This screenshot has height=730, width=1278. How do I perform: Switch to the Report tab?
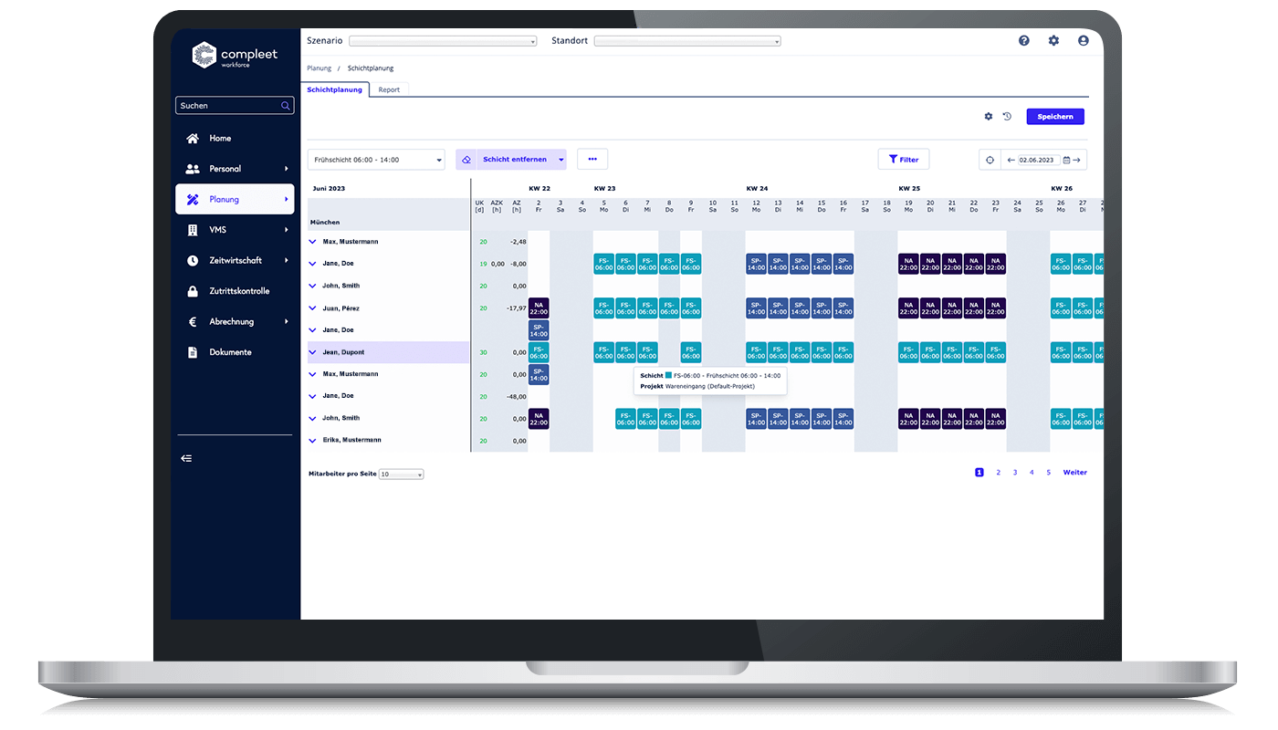[389, 89]
